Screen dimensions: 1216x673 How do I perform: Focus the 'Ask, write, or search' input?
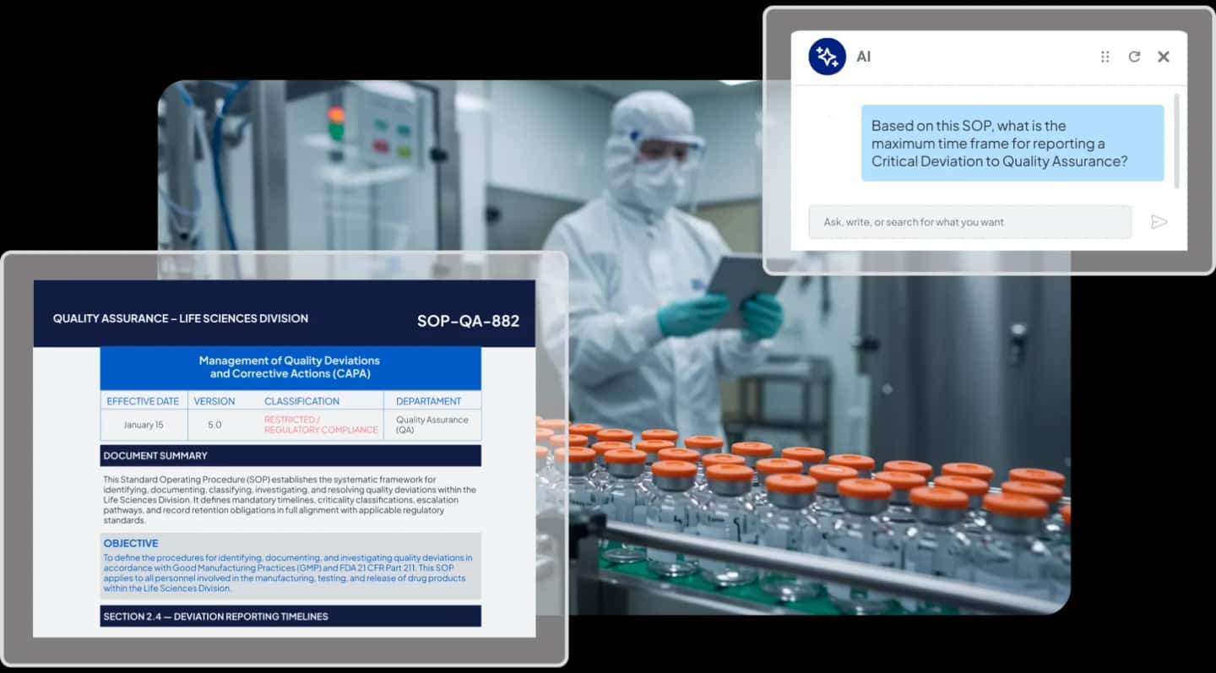coord(970,222)
